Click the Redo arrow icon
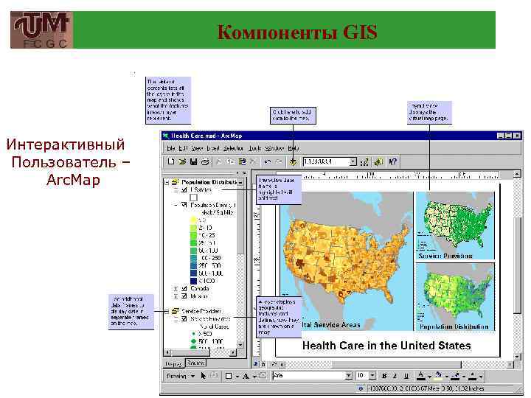The height and width of the screenshot is (398, 531). coord(279,161)
